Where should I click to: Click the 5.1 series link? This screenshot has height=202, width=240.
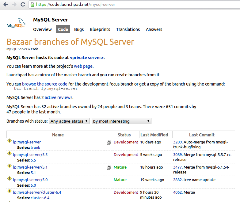(33, 173)
